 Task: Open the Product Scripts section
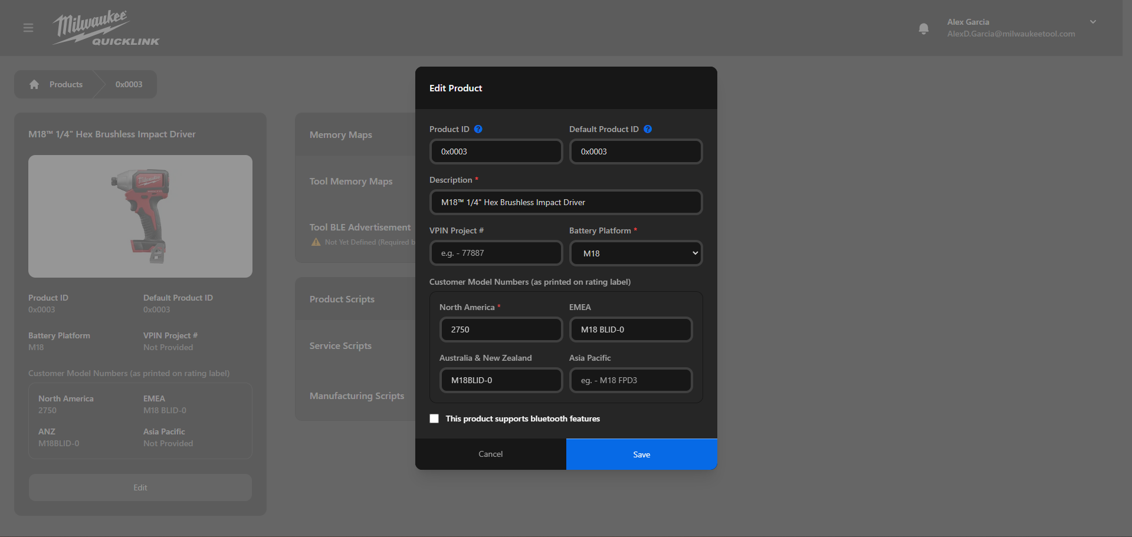point(342,299)
